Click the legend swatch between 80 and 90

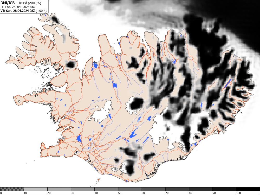(x=201, y=189)
